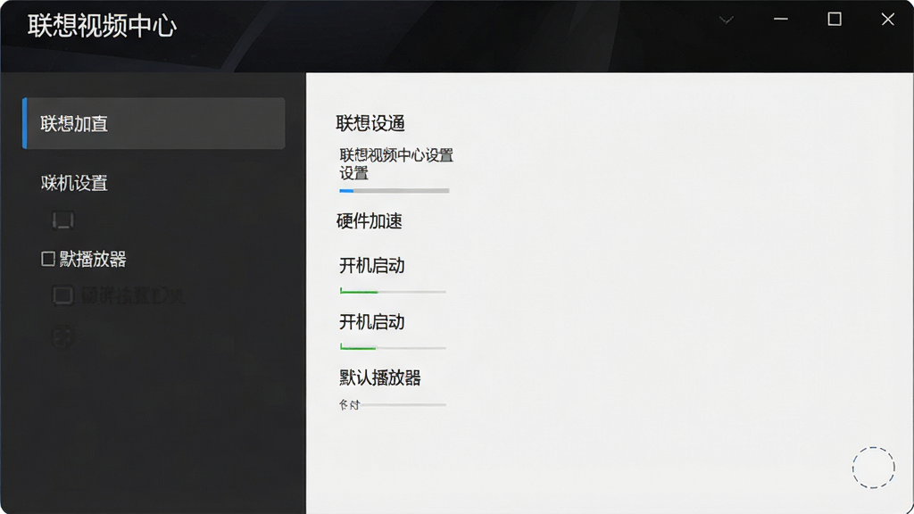
Task: Open the title bar dropdown chevron menu
Action: point(726,21)
